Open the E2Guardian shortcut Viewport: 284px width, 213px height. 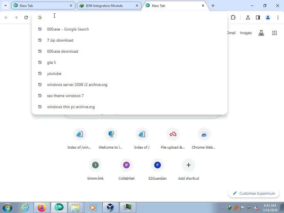(158, 169)
